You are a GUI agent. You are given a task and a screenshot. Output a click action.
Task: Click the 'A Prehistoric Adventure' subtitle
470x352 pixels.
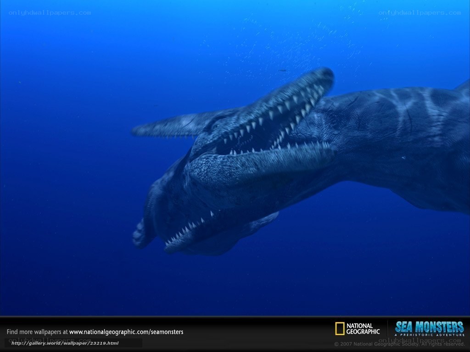point(429,335)
